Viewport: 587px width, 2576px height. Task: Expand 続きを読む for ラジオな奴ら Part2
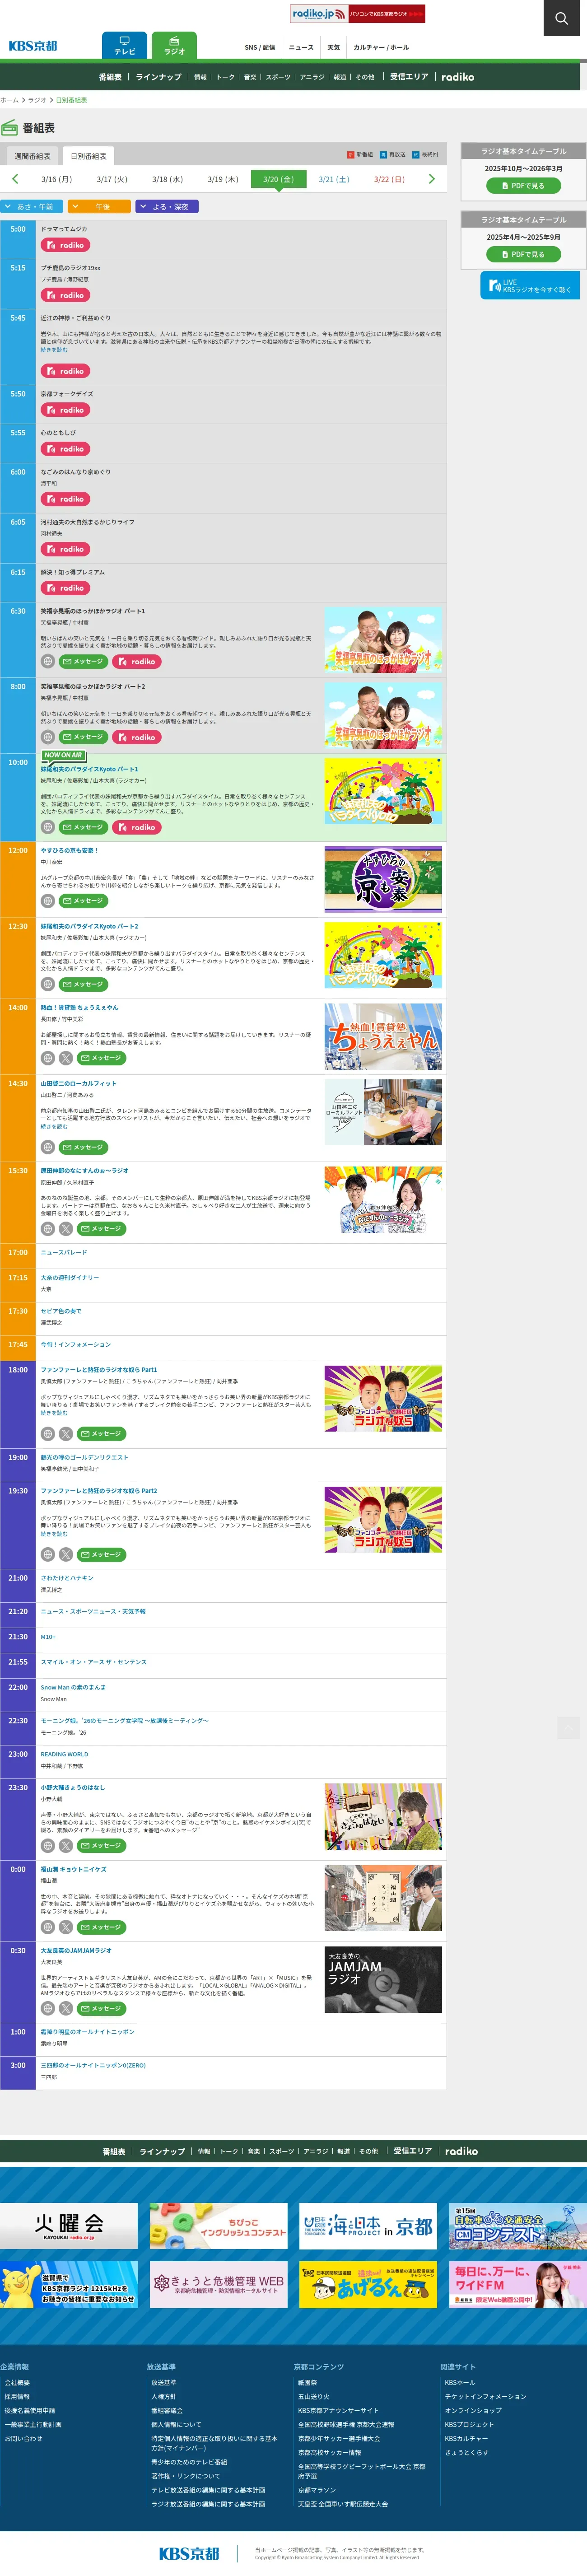pos(54,1534)
